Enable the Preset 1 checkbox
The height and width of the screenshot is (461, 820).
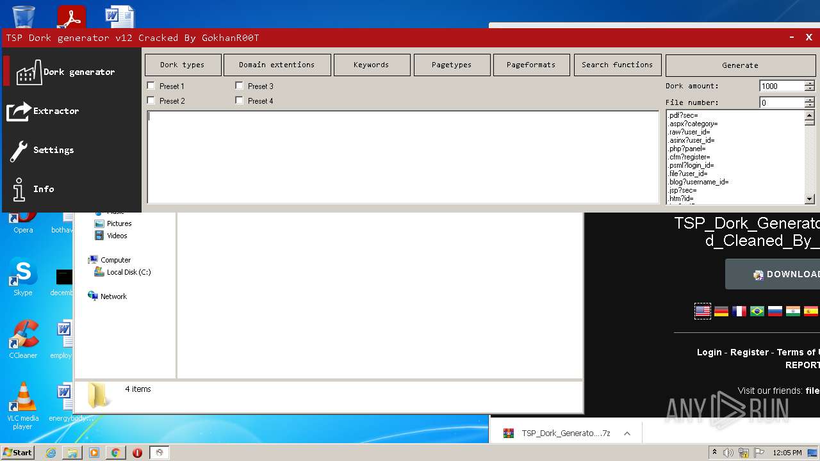click(x=151, y=86)
